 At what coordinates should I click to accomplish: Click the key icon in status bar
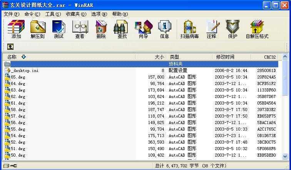pos(13,165)
